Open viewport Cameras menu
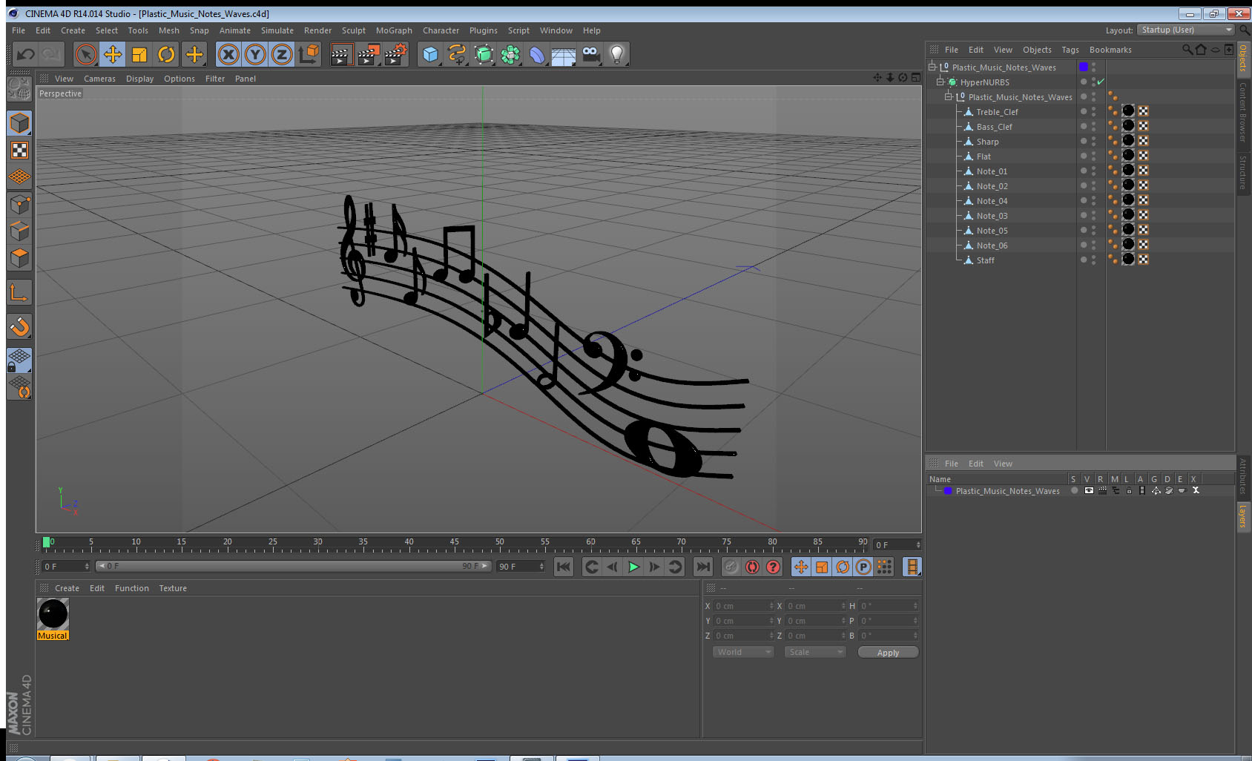Screen dimensions: 1252x761 (x=99, y=79)
